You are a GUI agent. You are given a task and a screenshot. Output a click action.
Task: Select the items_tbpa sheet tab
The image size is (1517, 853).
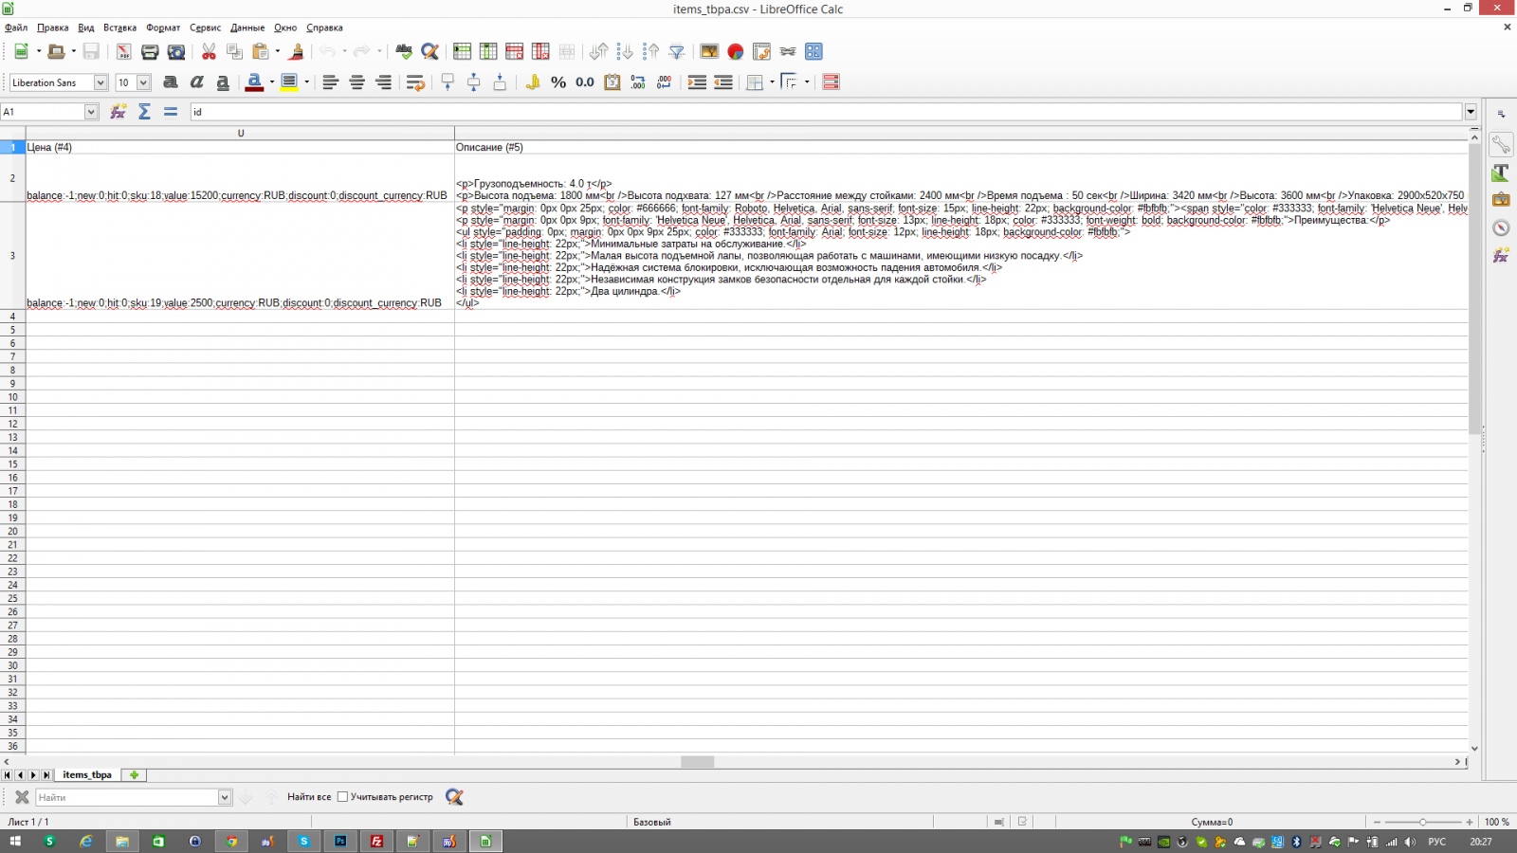[87, 775]
